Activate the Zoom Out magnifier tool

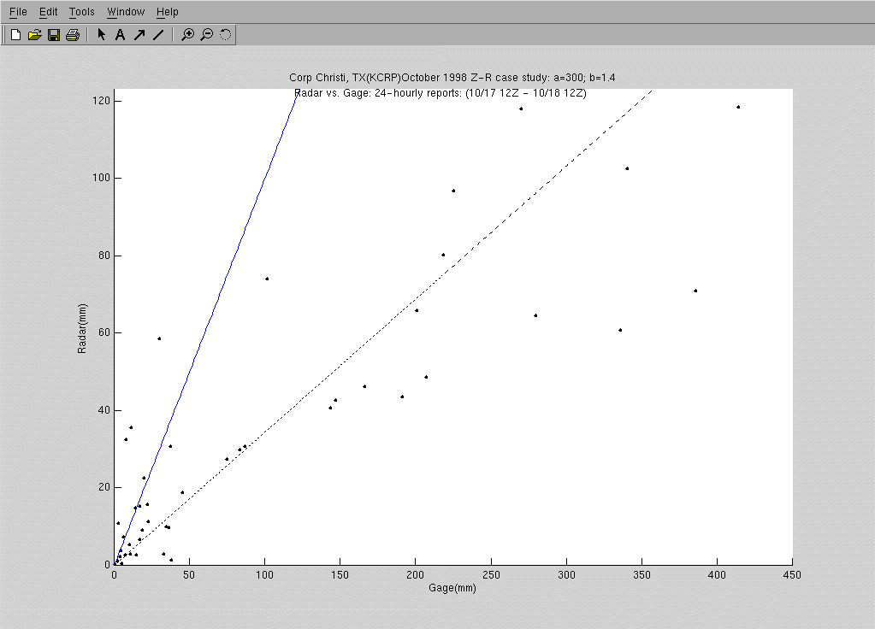(x=206, y=35)
